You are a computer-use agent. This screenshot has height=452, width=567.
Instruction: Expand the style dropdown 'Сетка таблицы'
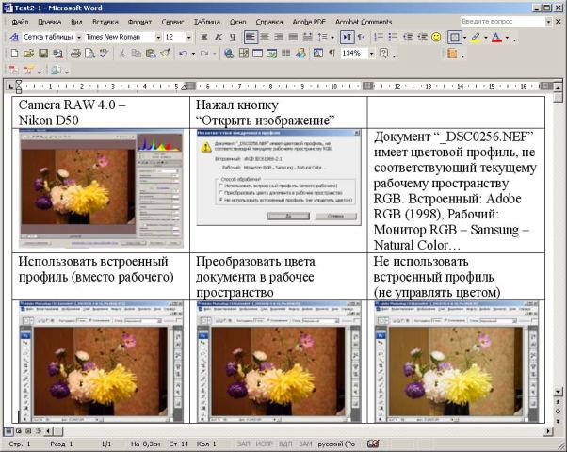click(78, 38)
